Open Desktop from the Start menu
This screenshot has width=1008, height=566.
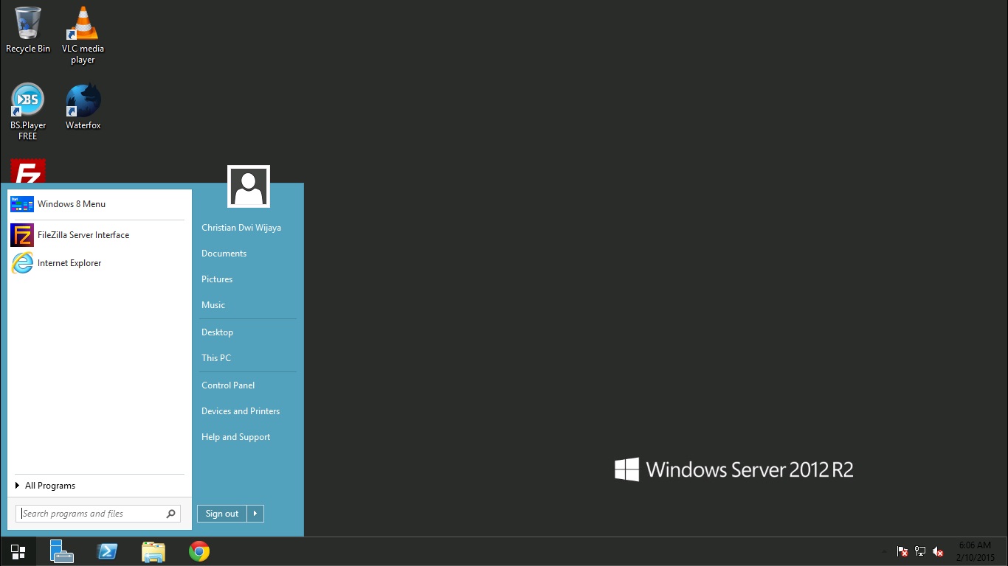[217, 332]
